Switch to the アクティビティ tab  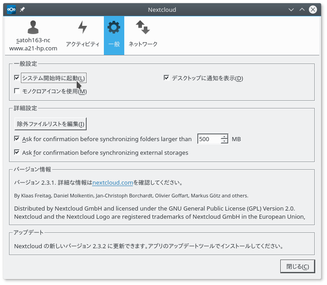(x=83, y=36)
